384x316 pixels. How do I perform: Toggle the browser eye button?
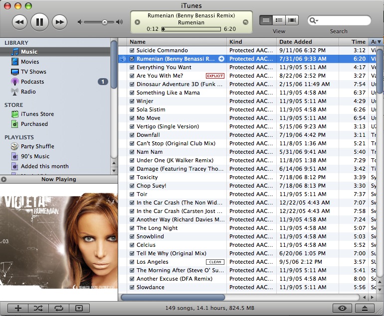click(x=342, y=309)
